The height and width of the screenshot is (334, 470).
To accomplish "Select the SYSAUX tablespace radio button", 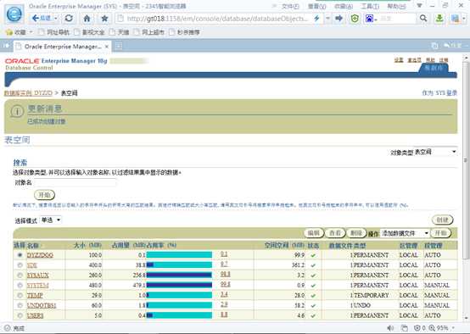I will [20, 276].
